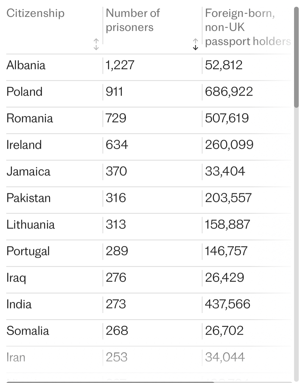Viewport: 305px width, 383px height.
Task: Click Foreign-born, non-UK passport holders header
Action: coord(248,27)
